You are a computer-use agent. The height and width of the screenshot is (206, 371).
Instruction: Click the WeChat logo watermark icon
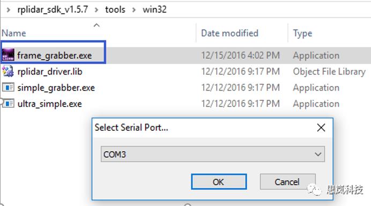coord(314,189)
